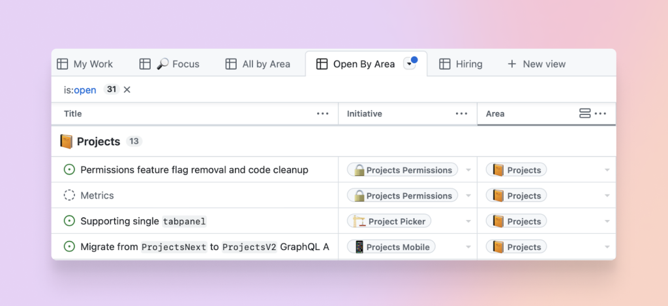Click the draft status icon beside Metrics
Image resolution: width=668 pixels, height=306 pixels.
pyautogui.click(x=69, y=195)
